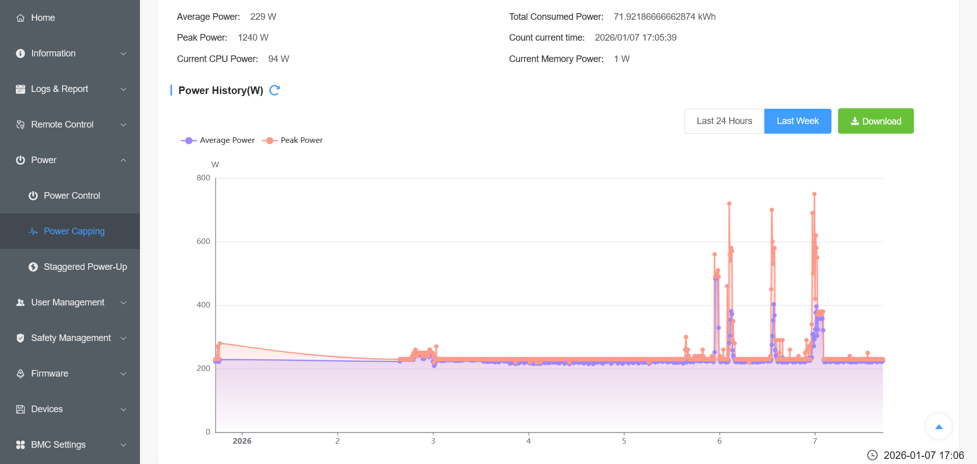Toggle Peak Power series in legend
Image resolution: width=977 pixels, height=464 pixels.
[293, 140]
